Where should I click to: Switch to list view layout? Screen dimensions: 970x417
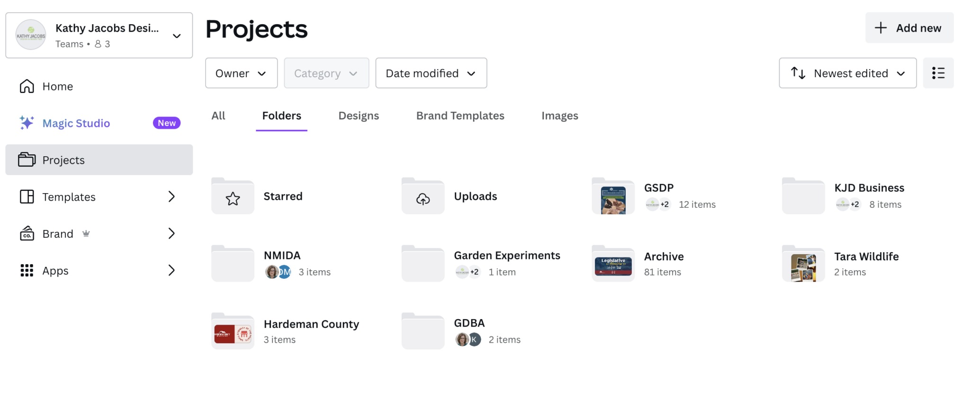[938, 73]
